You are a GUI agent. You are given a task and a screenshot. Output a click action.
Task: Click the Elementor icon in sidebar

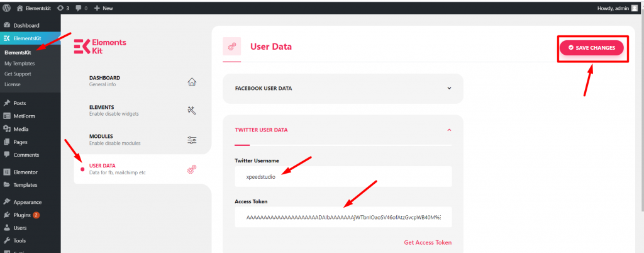(6, 172)
